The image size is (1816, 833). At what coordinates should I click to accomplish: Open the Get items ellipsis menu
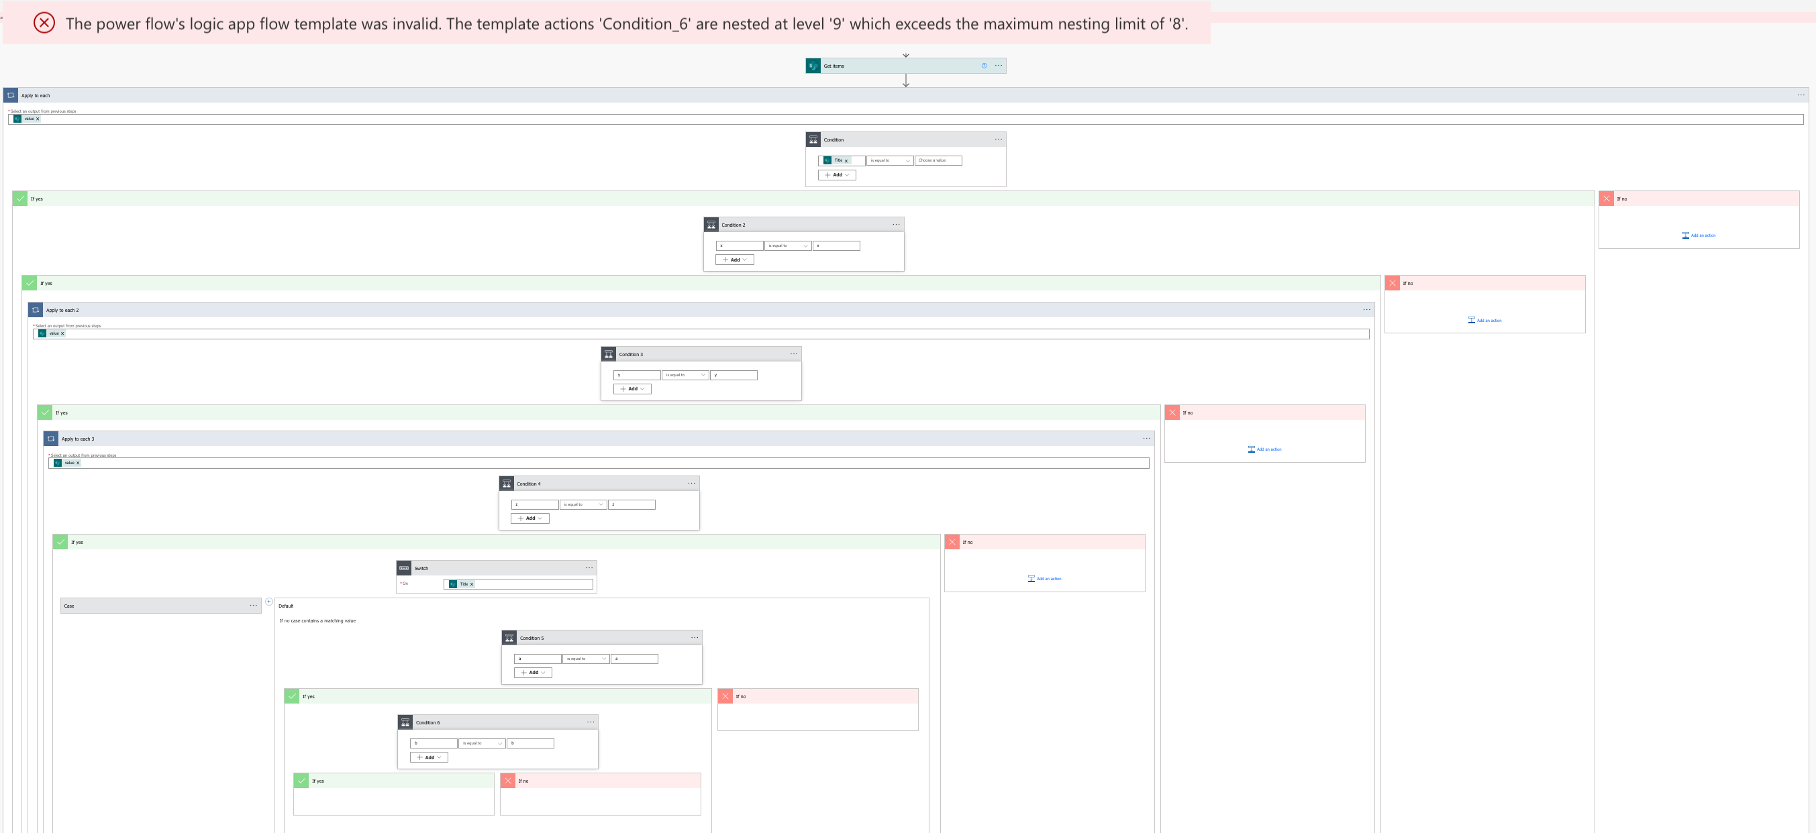[998, 66]
